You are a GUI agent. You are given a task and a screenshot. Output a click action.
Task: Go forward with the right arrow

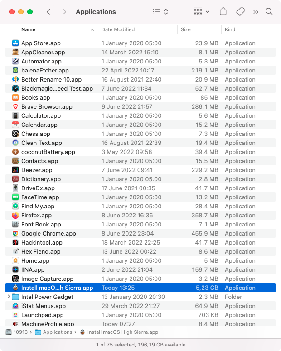tap(64, 12)
